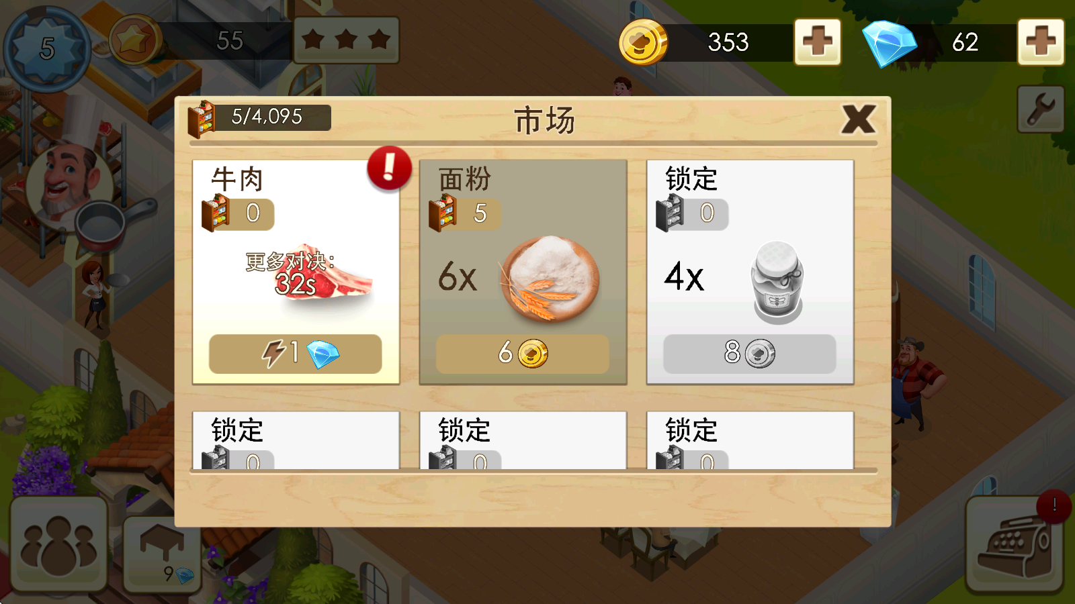The height and width of the screenshot is (604, 1075).
Task: Open the wrench settings icon
Action: 1040,109
